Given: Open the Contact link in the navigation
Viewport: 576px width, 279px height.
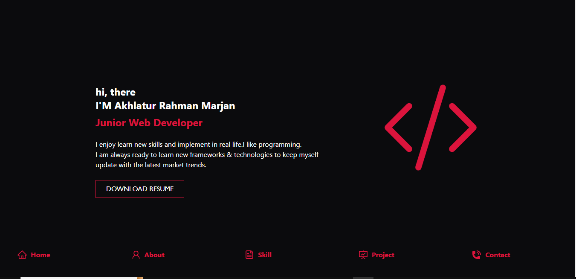Looking at the screenshot, I should pos(498,255).
